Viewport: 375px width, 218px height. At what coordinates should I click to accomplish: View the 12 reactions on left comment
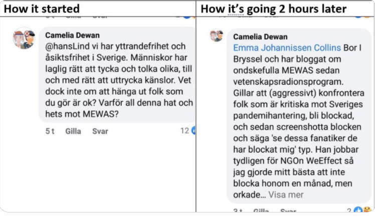tap(184, 130)
